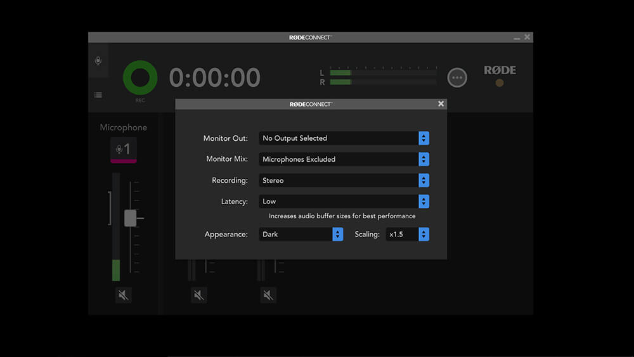The image size is (634, 357).
Task: Open the Monitor Out dropdown
Action: (x=344, y=138)
